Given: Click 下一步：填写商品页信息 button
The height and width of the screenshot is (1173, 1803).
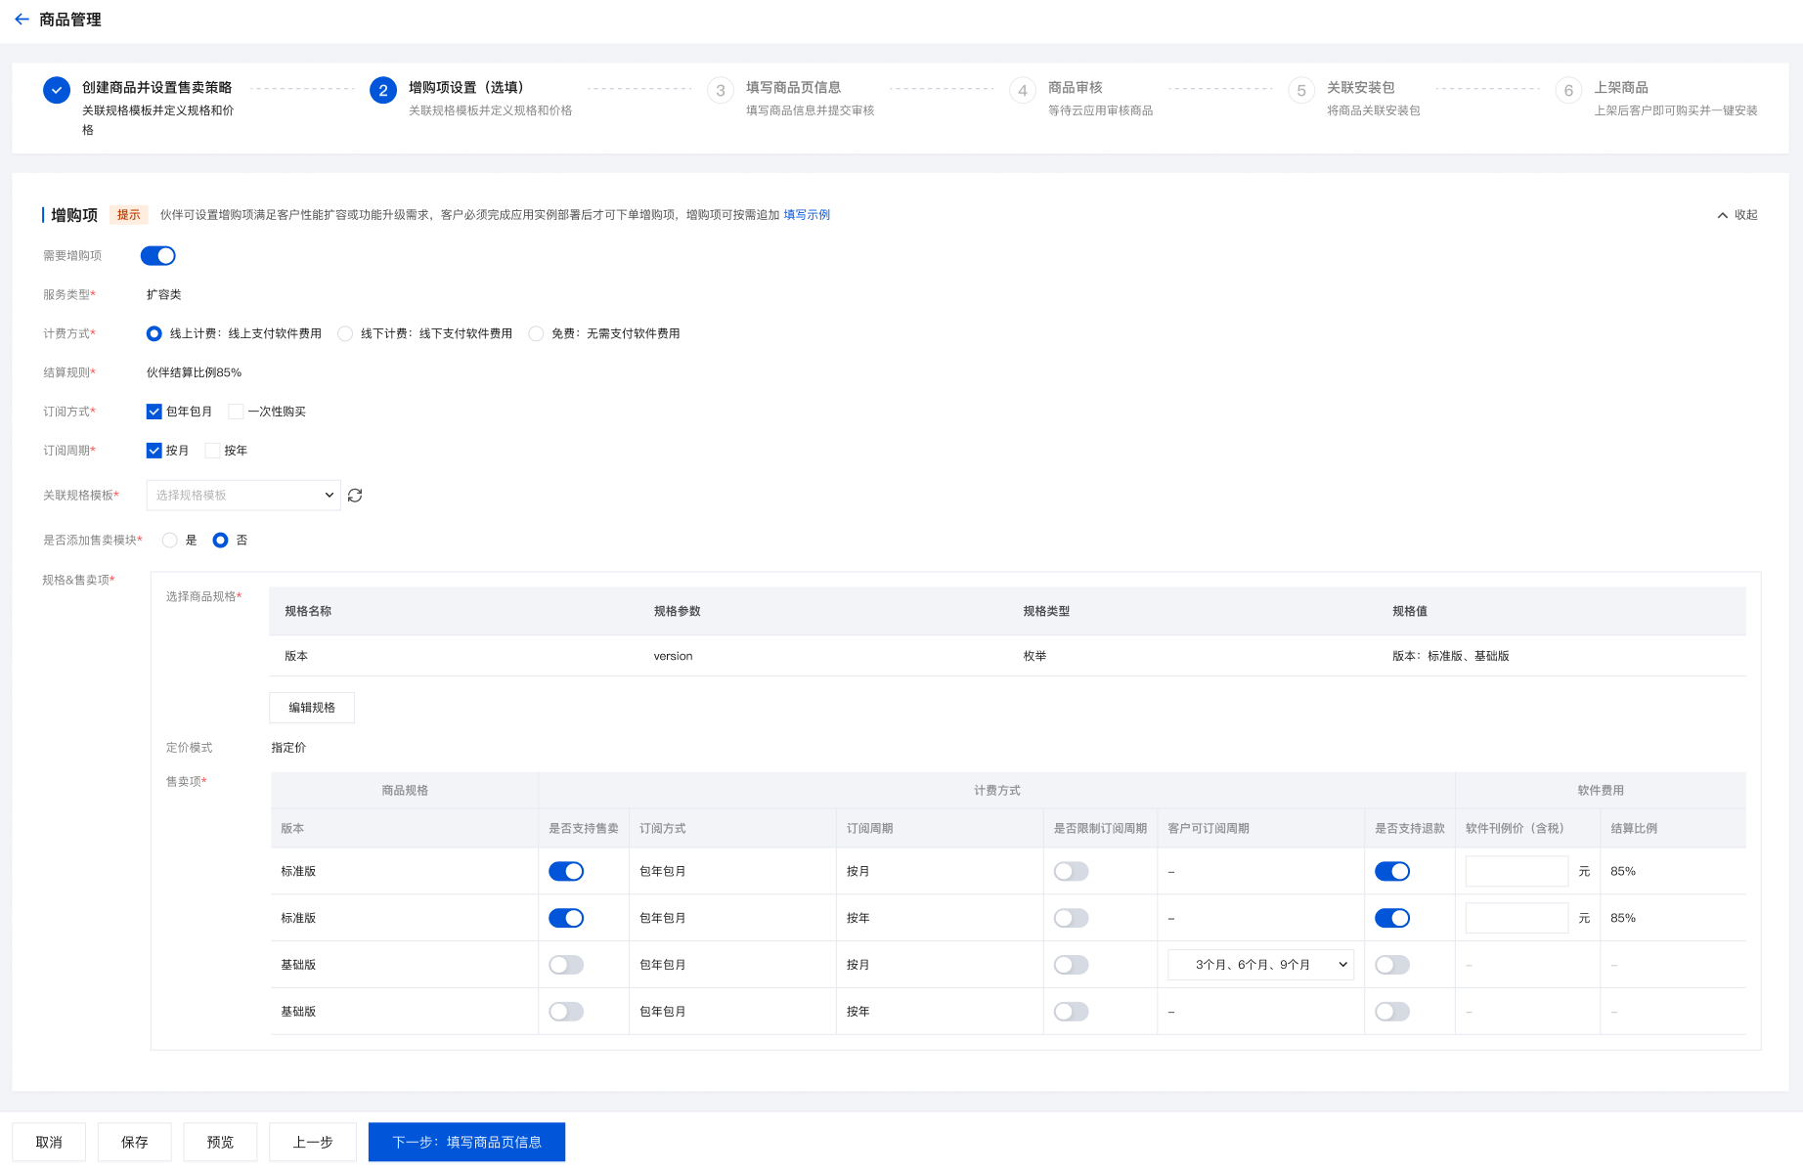Looking at the screenshot, I should point(466,1142).
